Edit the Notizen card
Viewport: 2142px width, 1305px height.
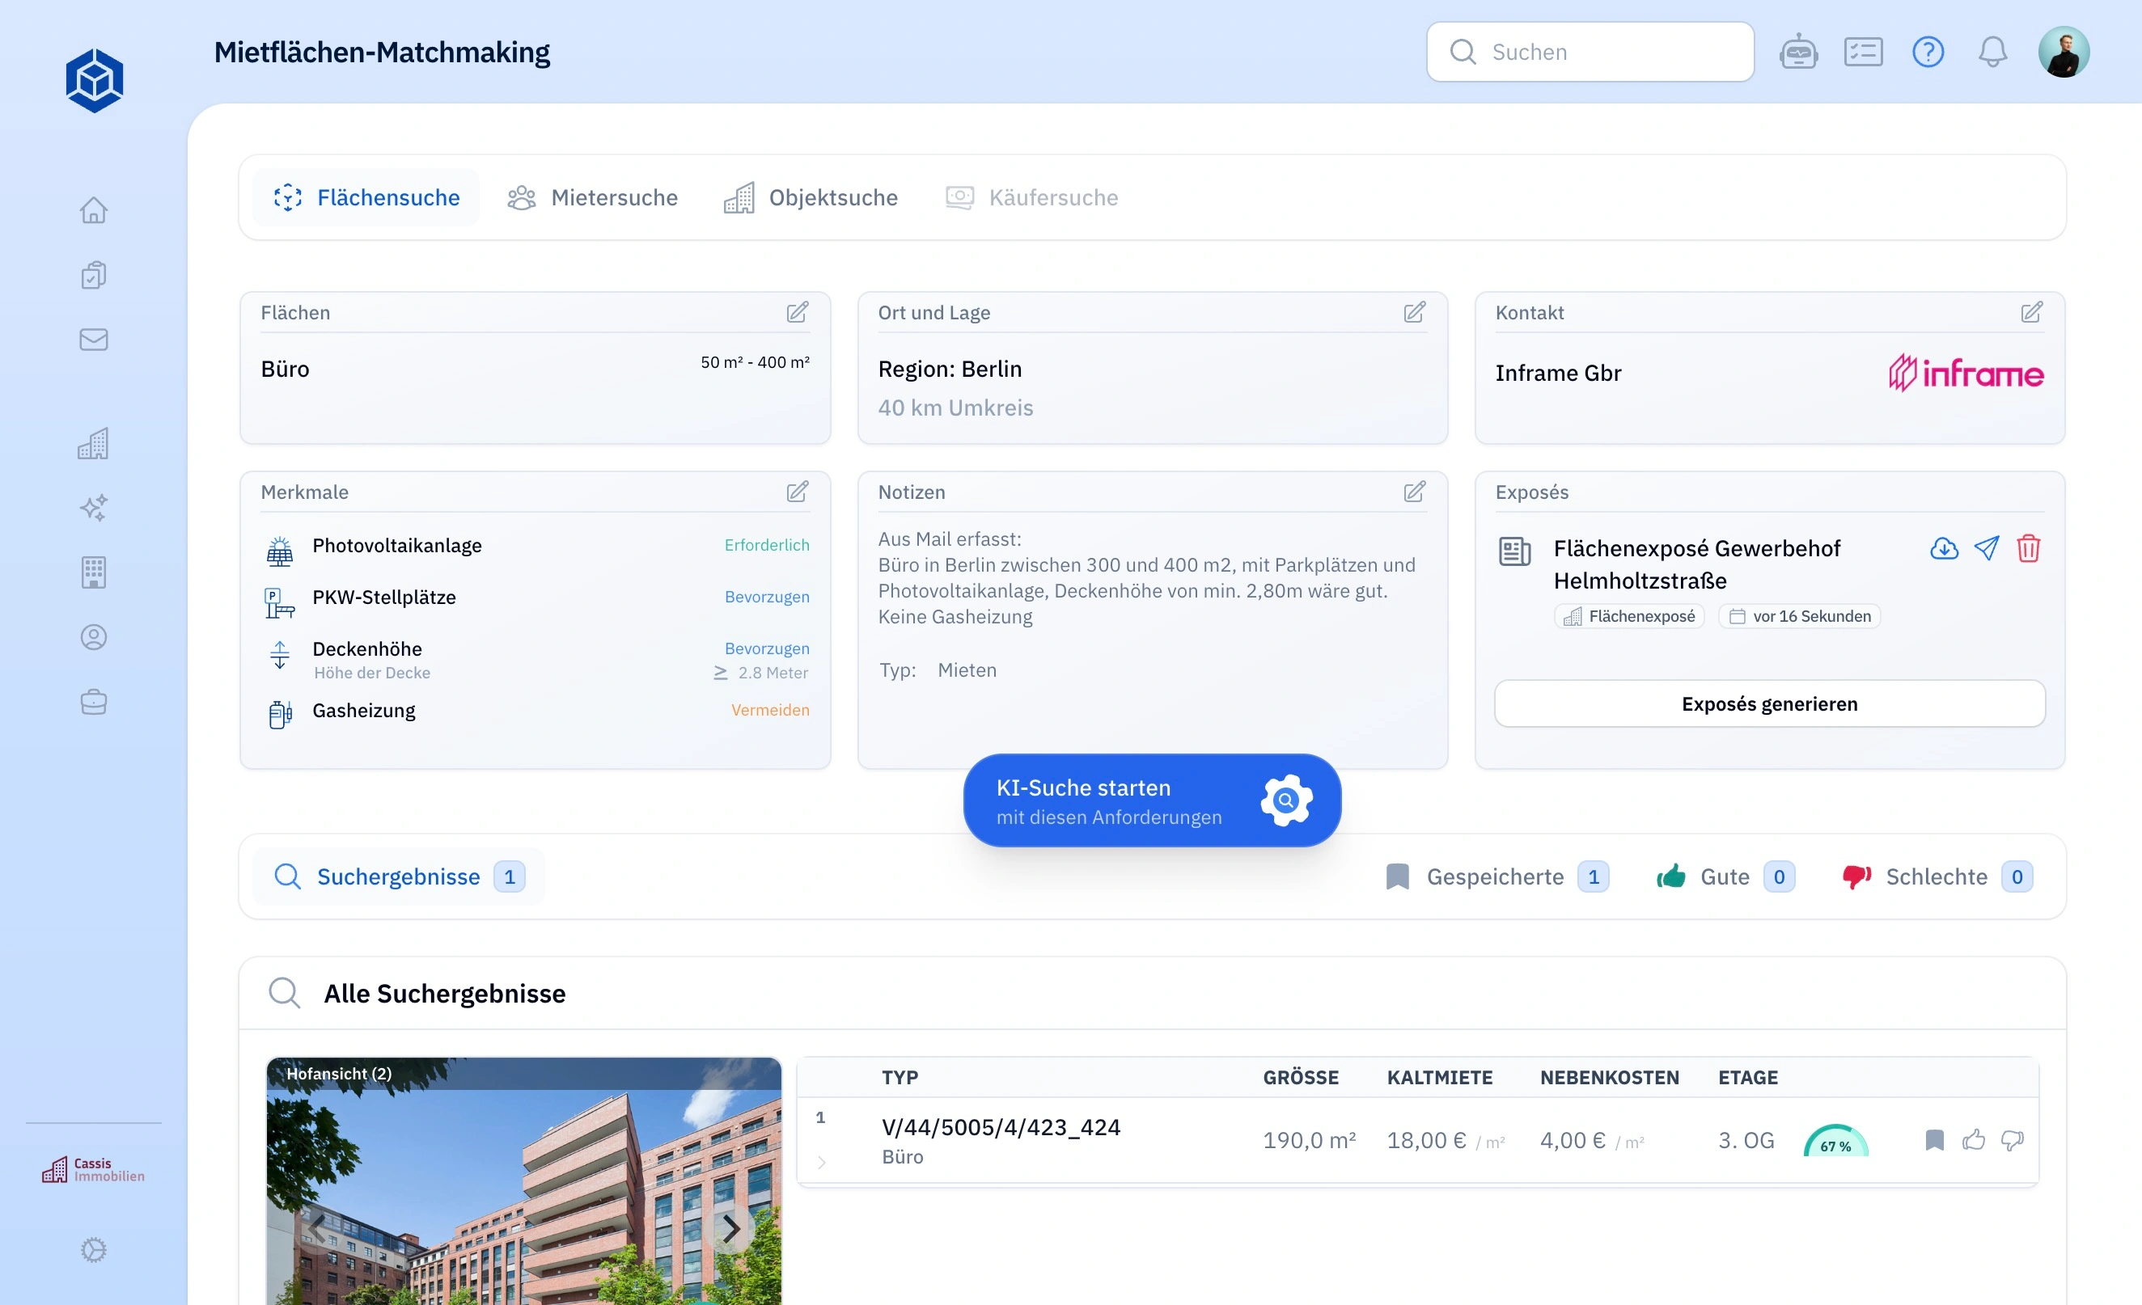coord(1416,492)
